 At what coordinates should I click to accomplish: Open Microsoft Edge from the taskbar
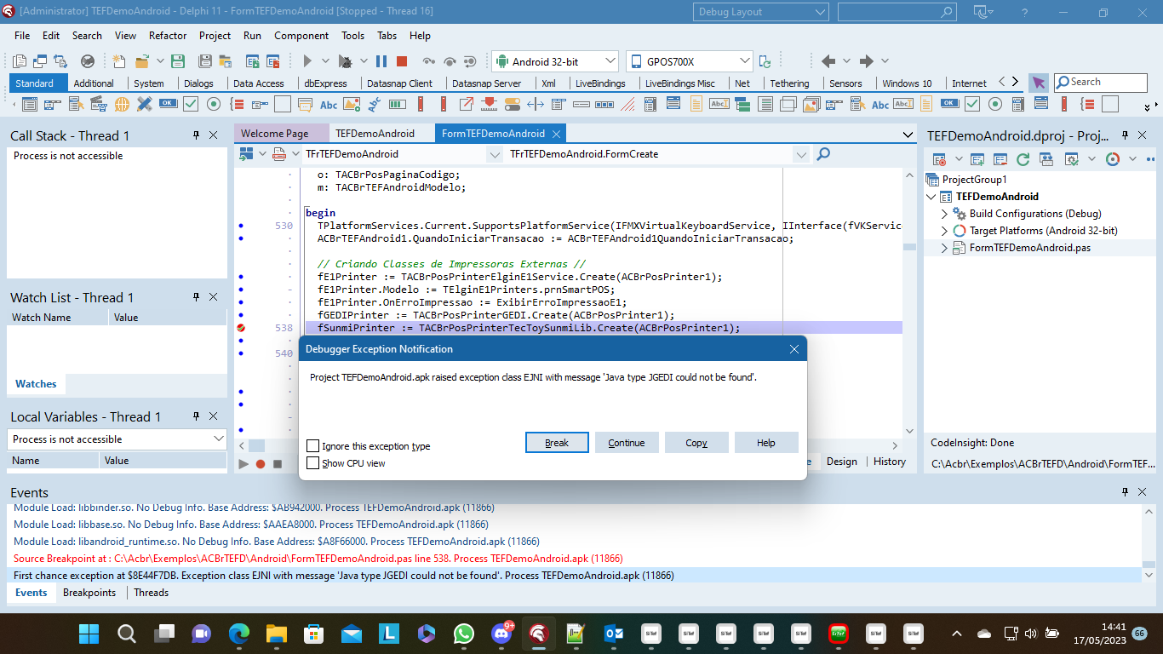click(239, 634)
